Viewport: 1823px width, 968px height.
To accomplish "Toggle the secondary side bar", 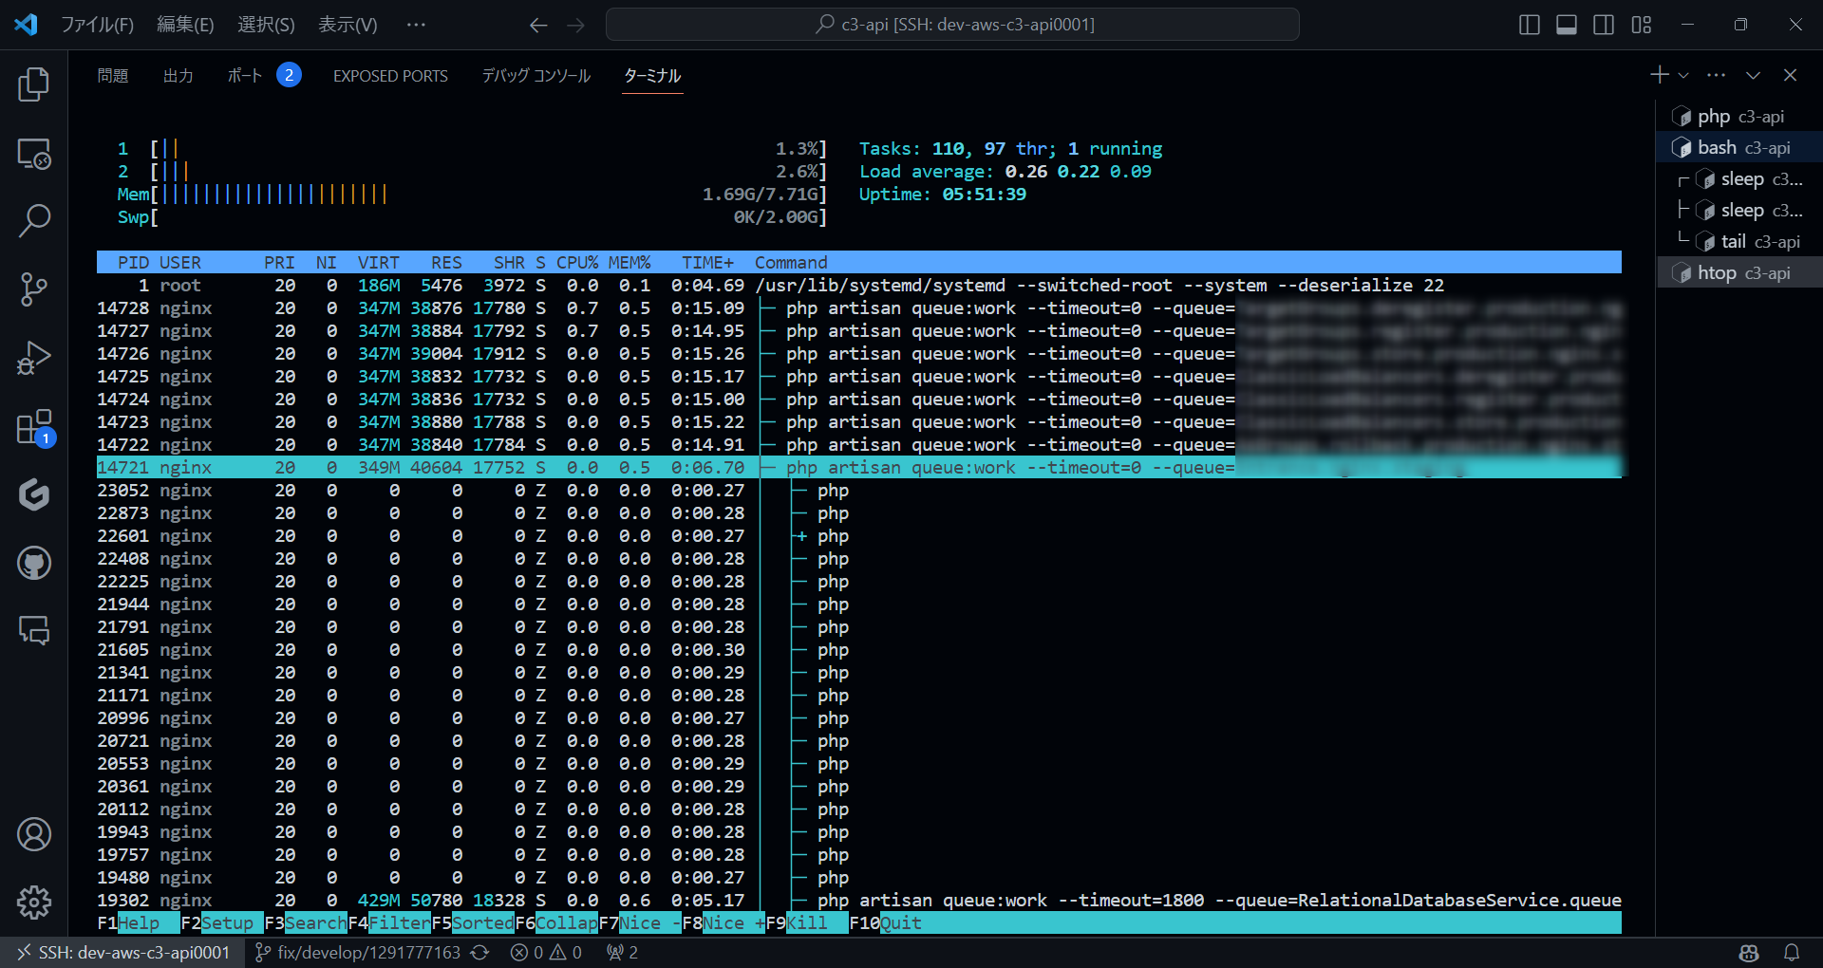I will tap(1603, 25).
